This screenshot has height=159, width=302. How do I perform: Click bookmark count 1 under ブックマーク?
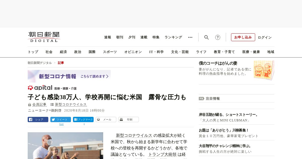(84, 124)
